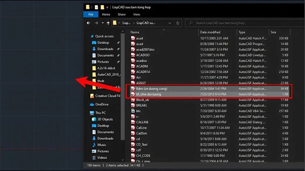Select the file named c-
Viewport: 305px width, 171px height.
point(137,117)
